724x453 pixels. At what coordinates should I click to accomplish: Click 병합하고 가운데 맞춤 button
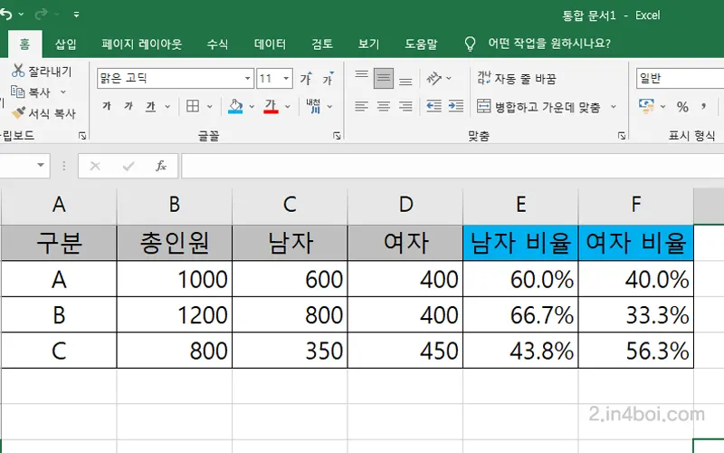click(538, 107)
